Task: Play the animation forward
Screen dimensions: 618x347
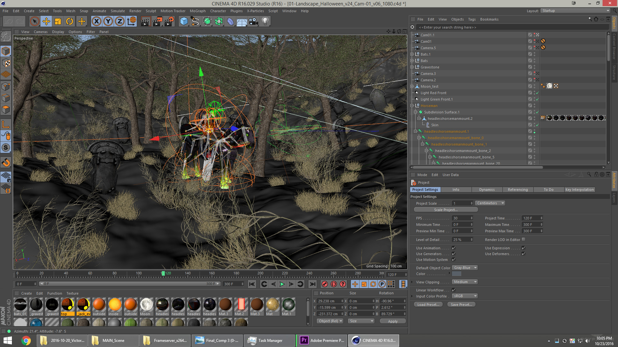Action: pos(282,284)
